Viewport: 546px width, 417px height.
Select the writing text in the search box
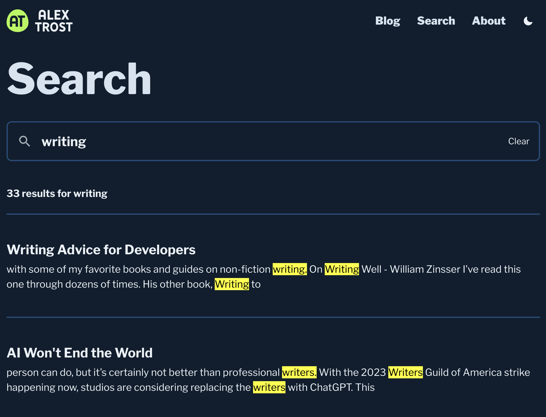pyautogui.click(x=64, y=141)
